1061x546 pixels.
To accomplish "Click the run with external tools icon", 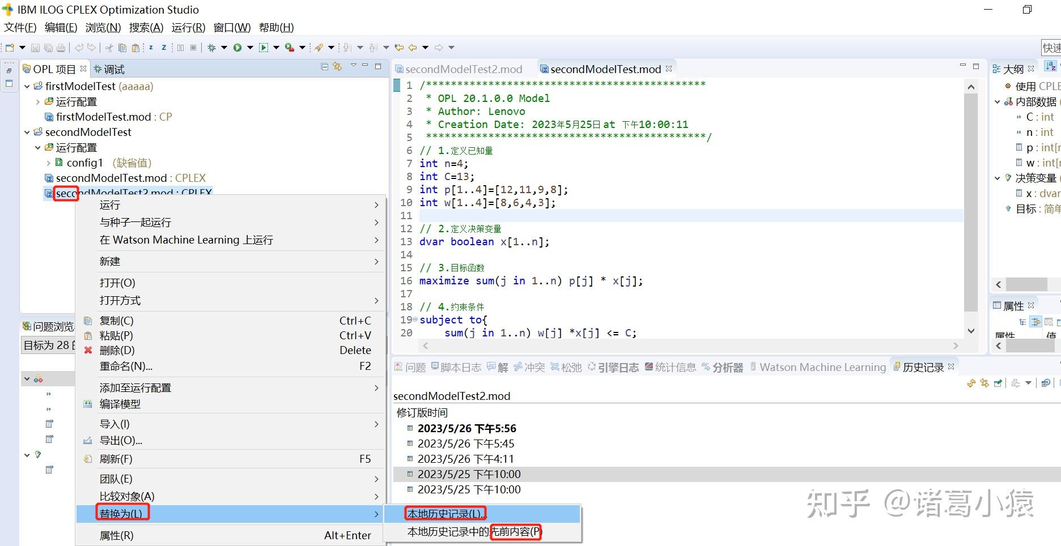I will pyautogui.click(x=290, y=48).
